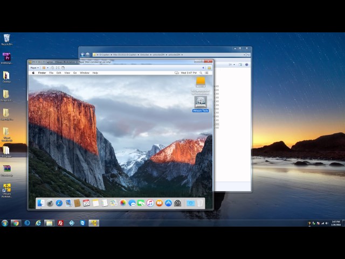Screen dimensions: 345x259
Task: Open Notes from the dock
Action: [95, 203]
